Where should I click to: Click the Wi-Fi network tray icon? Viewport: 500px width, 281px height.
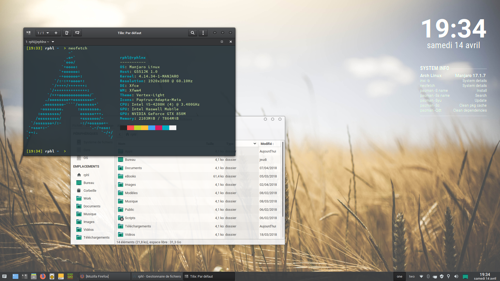[421, 276]
